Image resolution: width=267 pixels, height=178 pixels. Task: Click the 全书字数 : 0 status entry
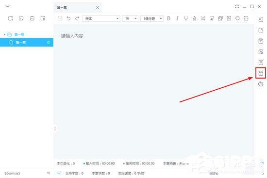[74, 174]
